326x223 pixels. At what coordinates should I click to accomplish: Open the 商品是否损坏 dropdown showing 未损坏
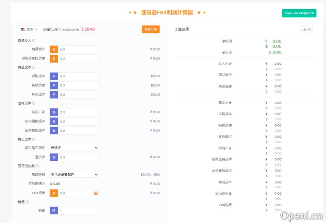(74, 148)
